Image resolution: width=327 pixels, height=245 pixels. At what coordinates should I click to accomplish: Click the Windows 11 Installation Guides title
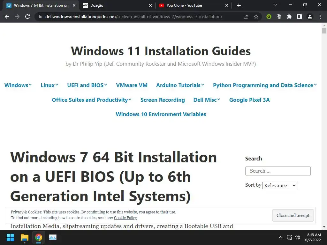[161, 51]
